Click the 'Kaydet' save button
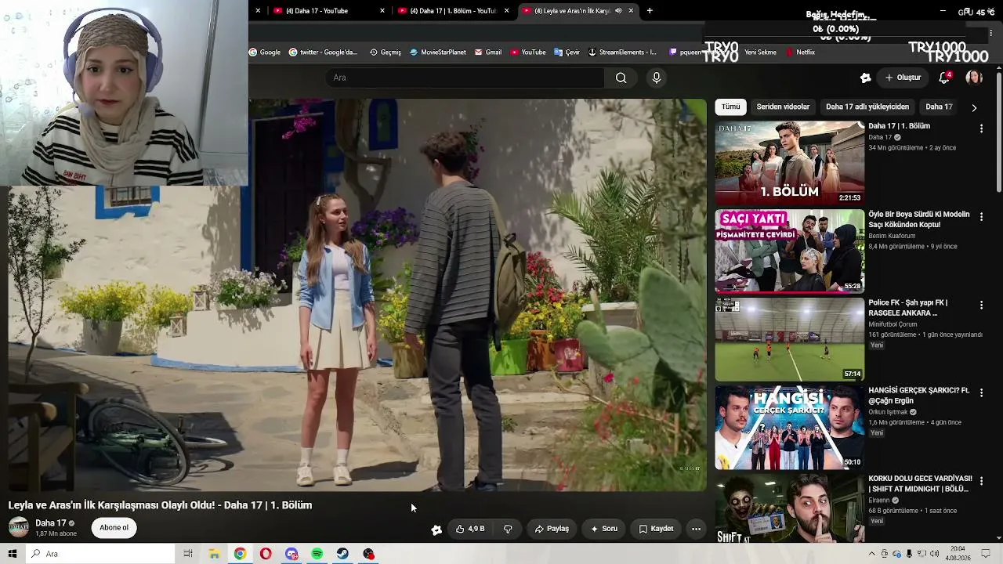Image resolution: width=1003 pixels, height=564 pixels. click(656, 529)
